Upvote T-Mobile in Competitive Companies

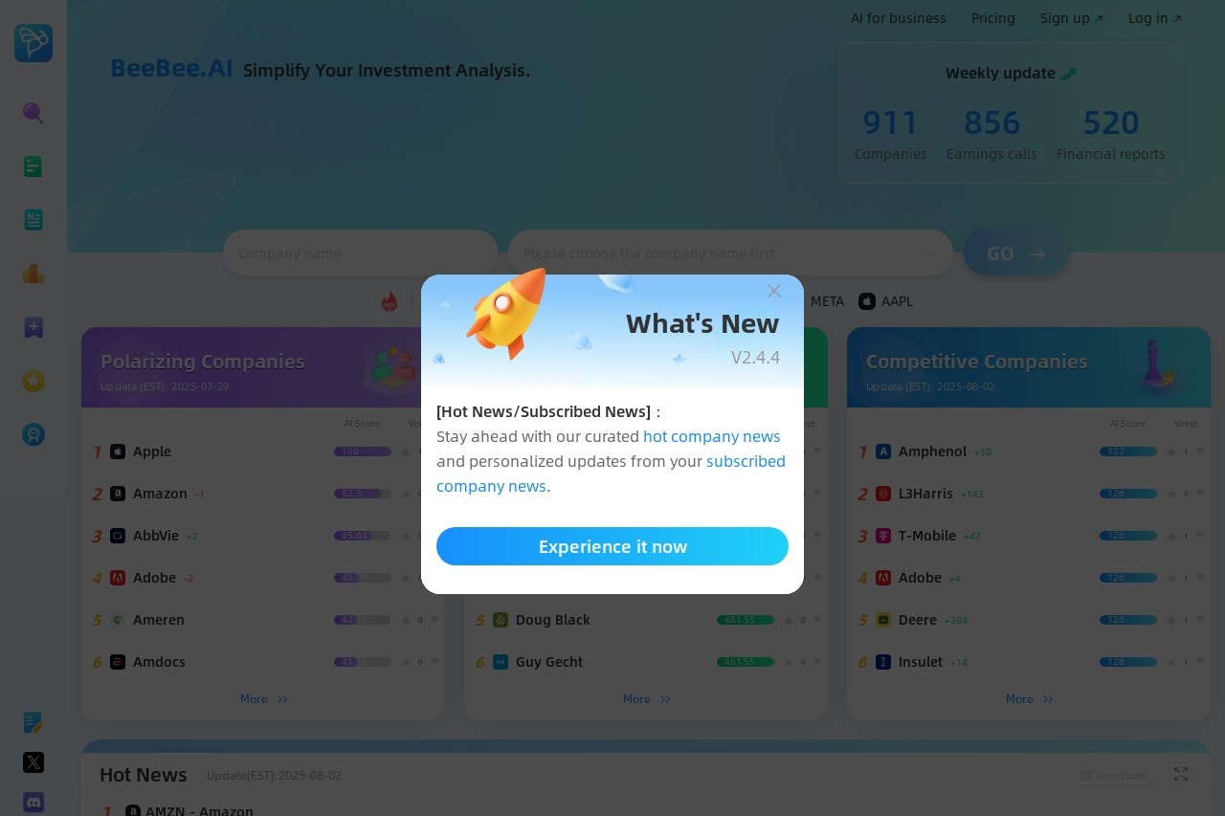tap(1171, 536)
